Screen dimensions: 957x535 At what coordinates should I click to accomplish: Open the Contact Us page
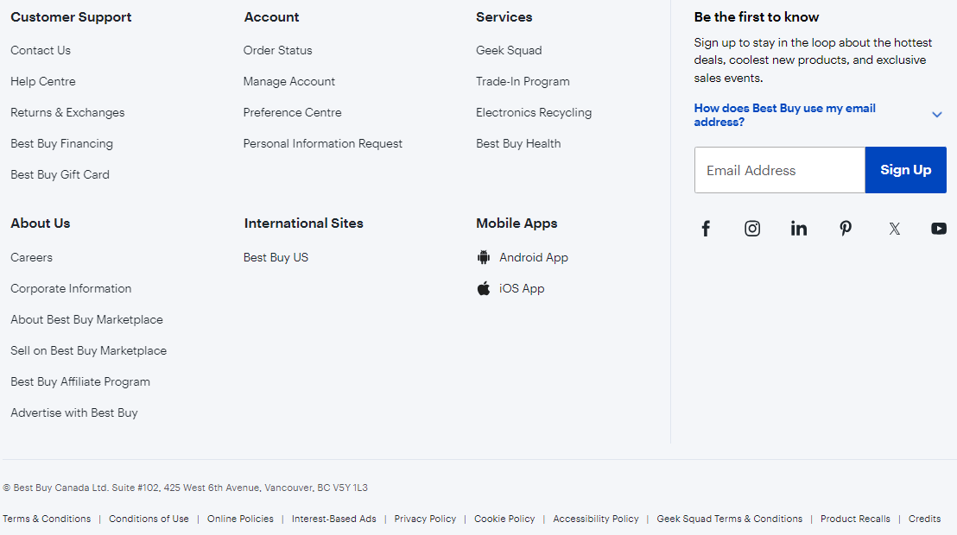coord(40,50)
